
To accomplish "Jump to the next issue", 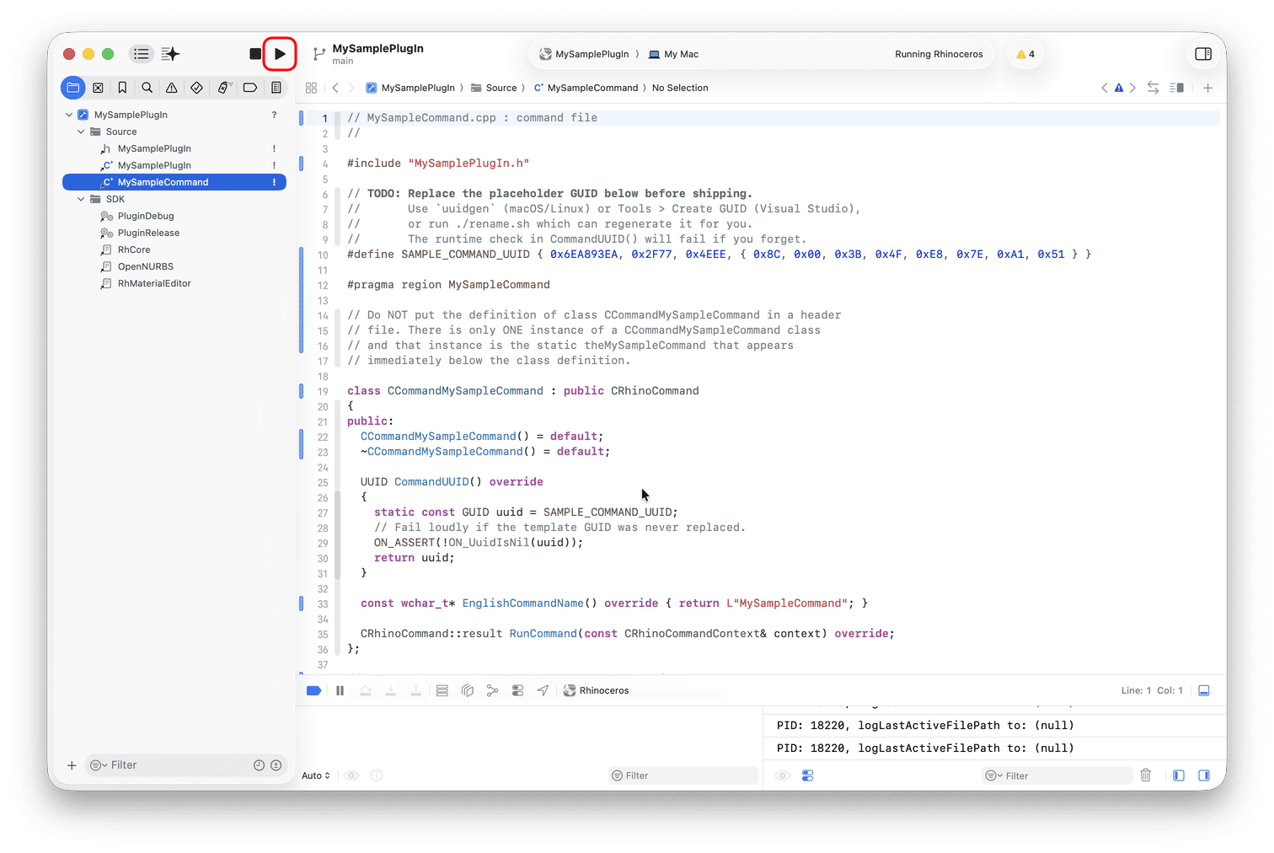I will pyautogui.click(x=1132, y=88).
